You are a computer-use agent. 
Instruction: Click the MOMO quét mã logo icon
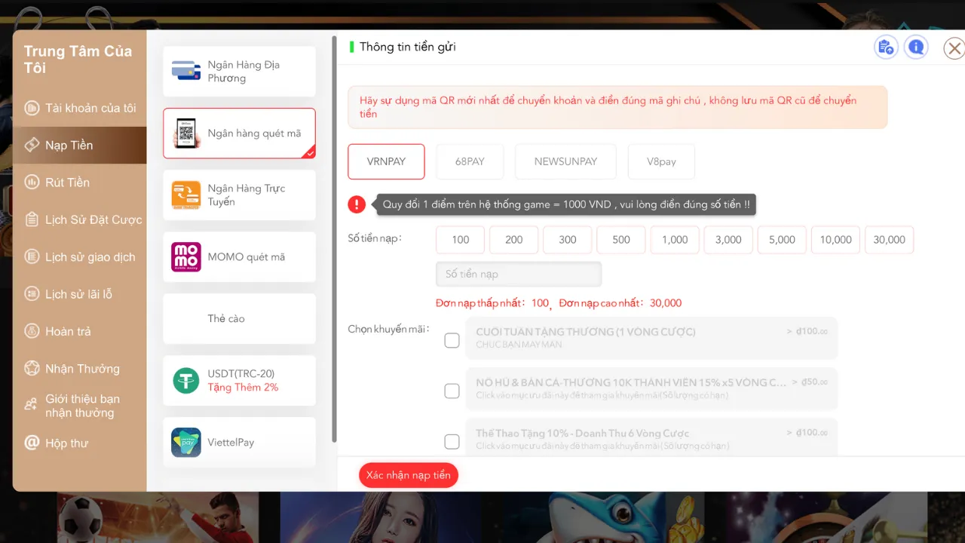[x=185, y=257]
